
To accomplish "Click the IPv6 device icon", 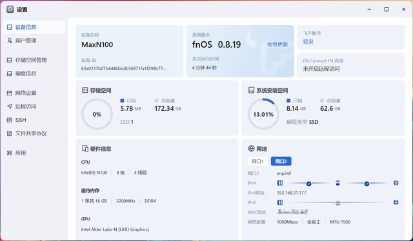I will pos(279,202).
